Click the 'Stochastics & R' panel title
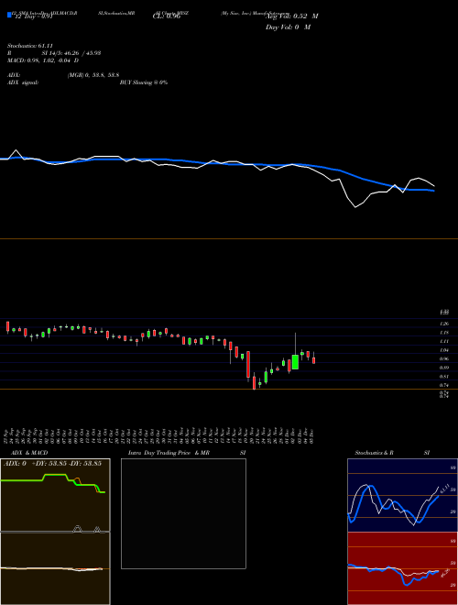The width and height of the screenshot is (458, 605). (374, 453)
